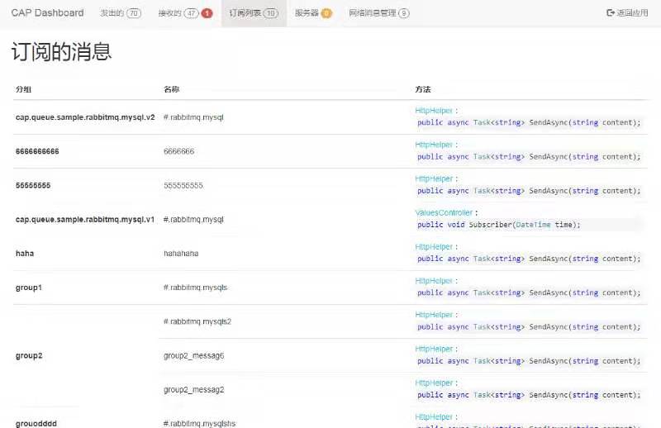661x428 pixels.
Task: Open the 网络消息管理 tab
Action: pyautogui.click(x=379, y=13)
